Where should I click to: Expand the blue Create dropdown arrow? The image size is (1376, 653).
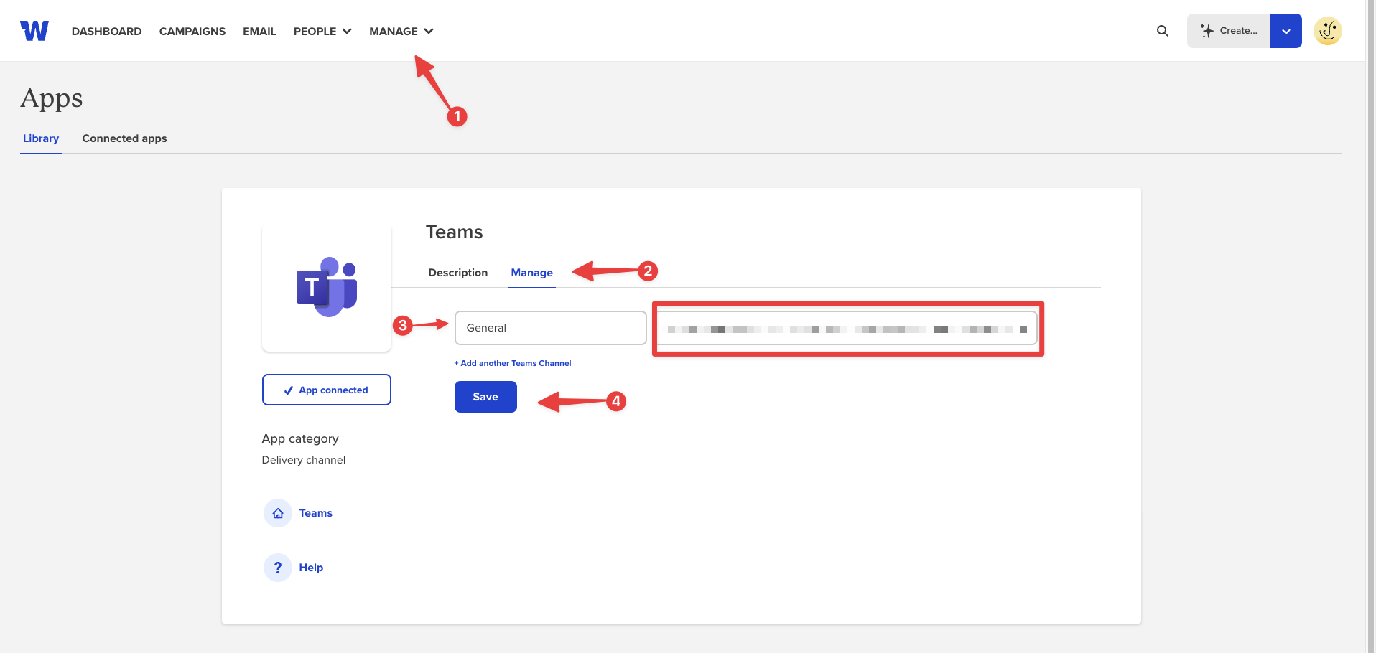pyautogui.click(x=1286, y=31)
